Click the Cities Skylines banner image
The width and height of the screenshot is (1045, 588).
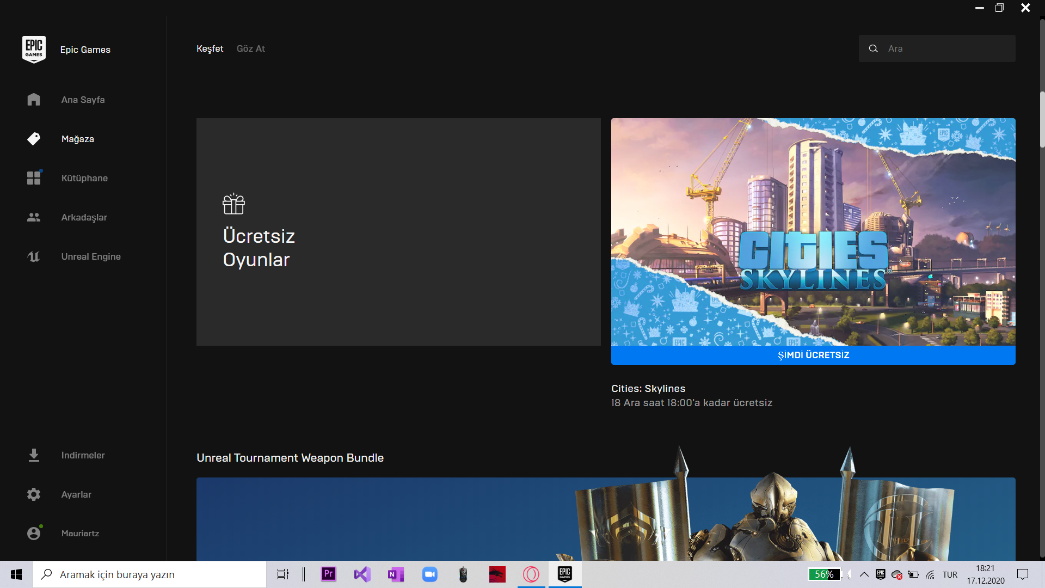coord(813,231)
